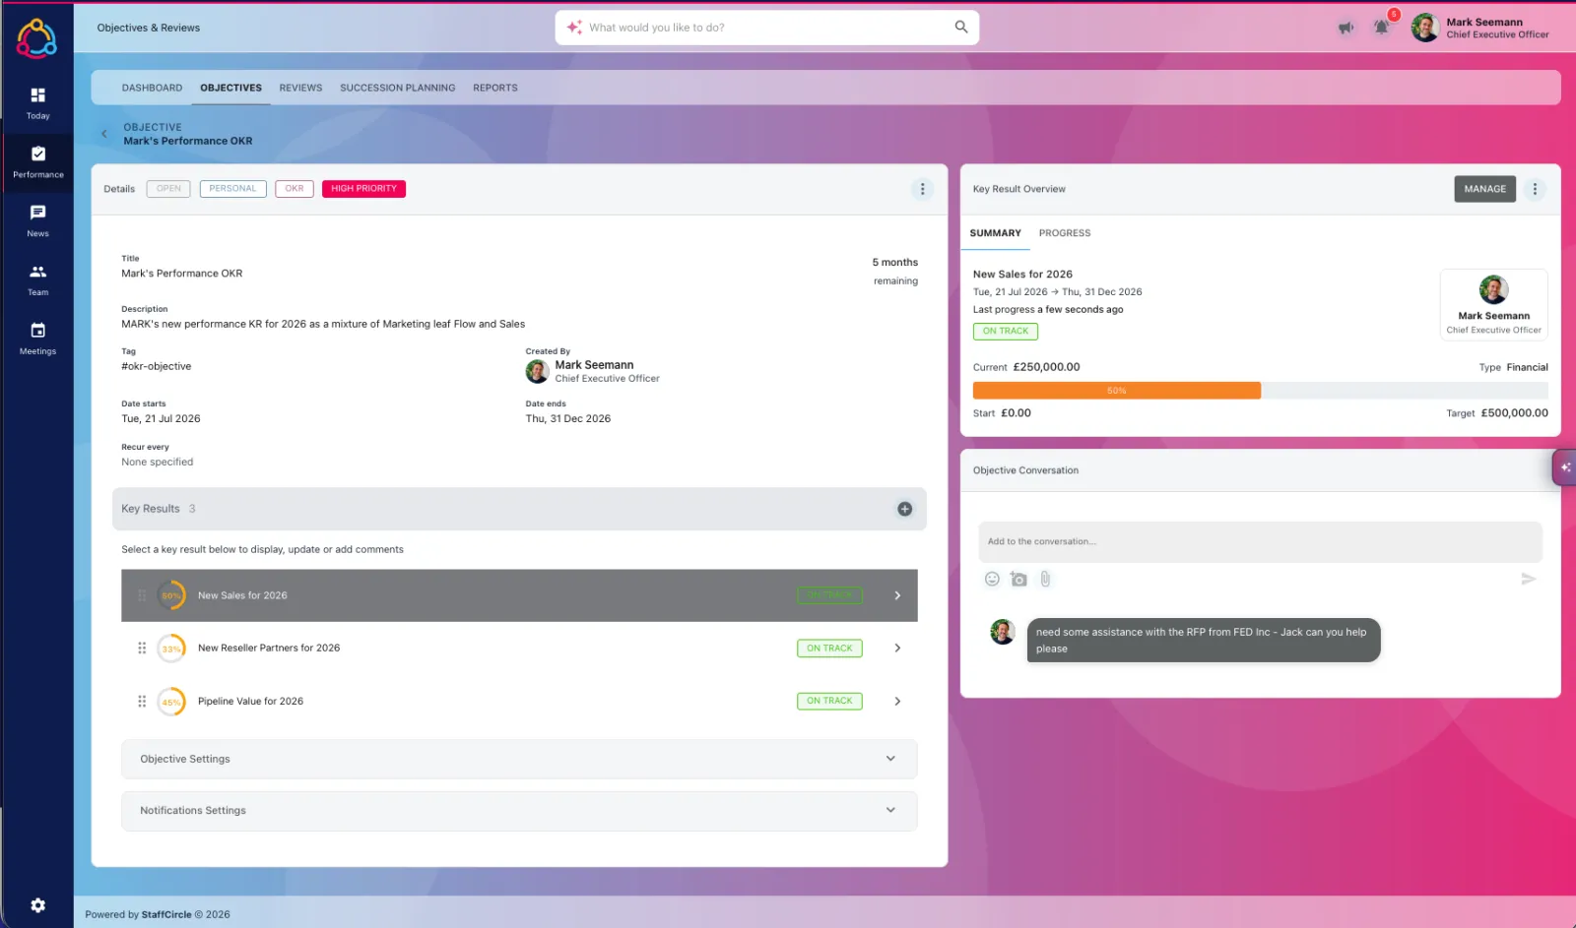Open settings gear in sidebar
1576x928 pixels.
point(37,905)
